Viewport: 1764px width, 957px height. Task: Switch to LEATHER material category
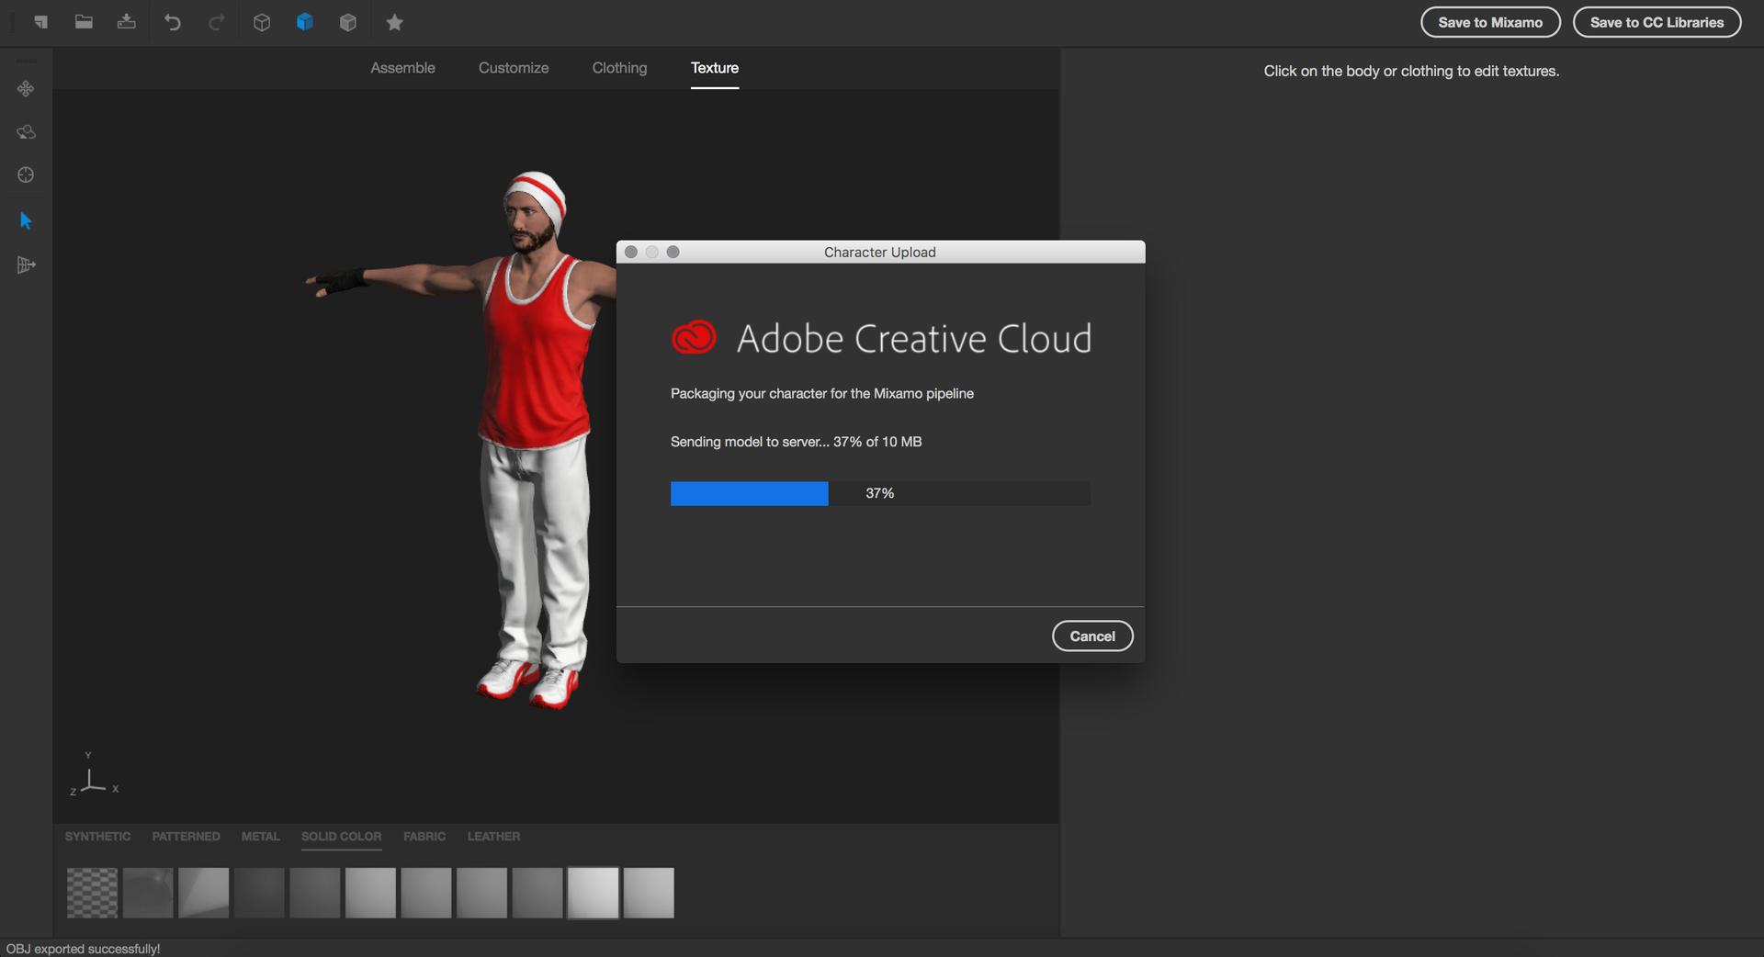coord(493,837)
